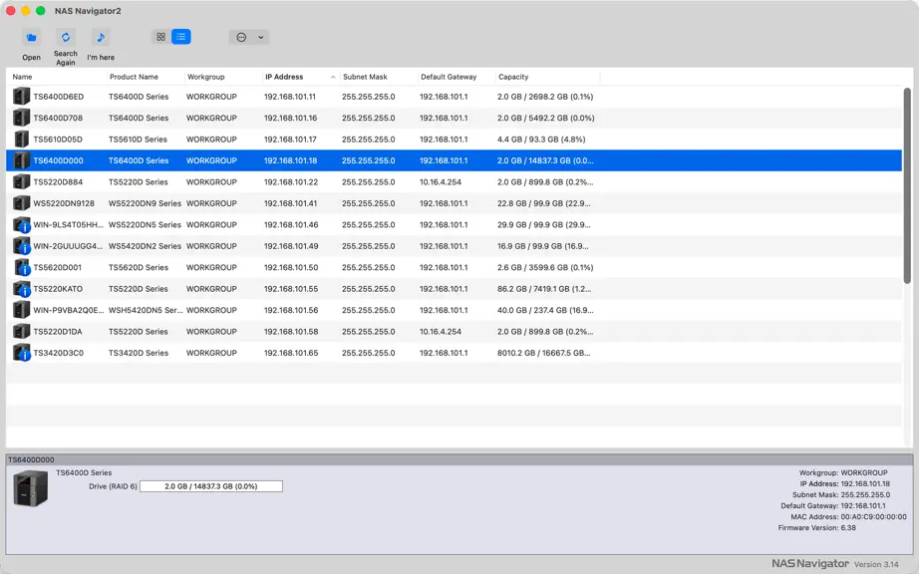Select the TS6400D6ED device icon
This screenshot has height=574, width=919.
click(21, 96)
